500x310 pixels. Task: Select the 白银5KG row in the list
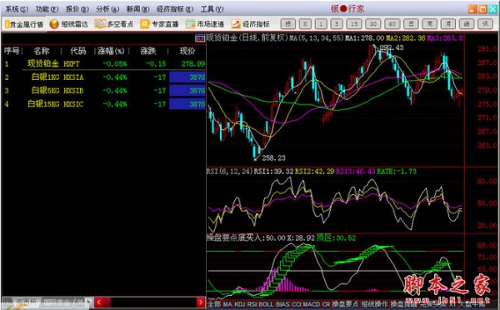(x=104, y=91)
